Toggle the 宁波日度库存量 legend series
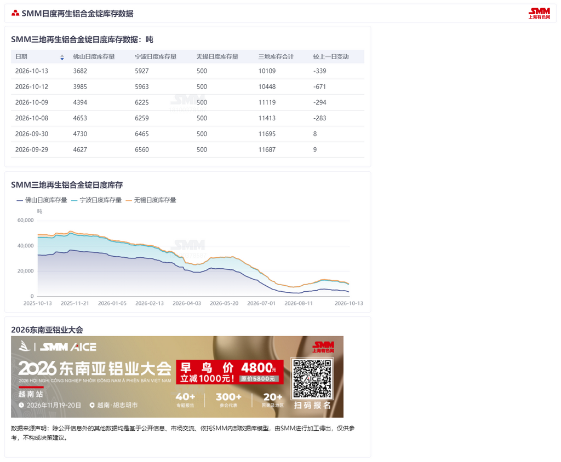Image resolution: width=561 pixels, height=462 pixels. pos(96,200)
